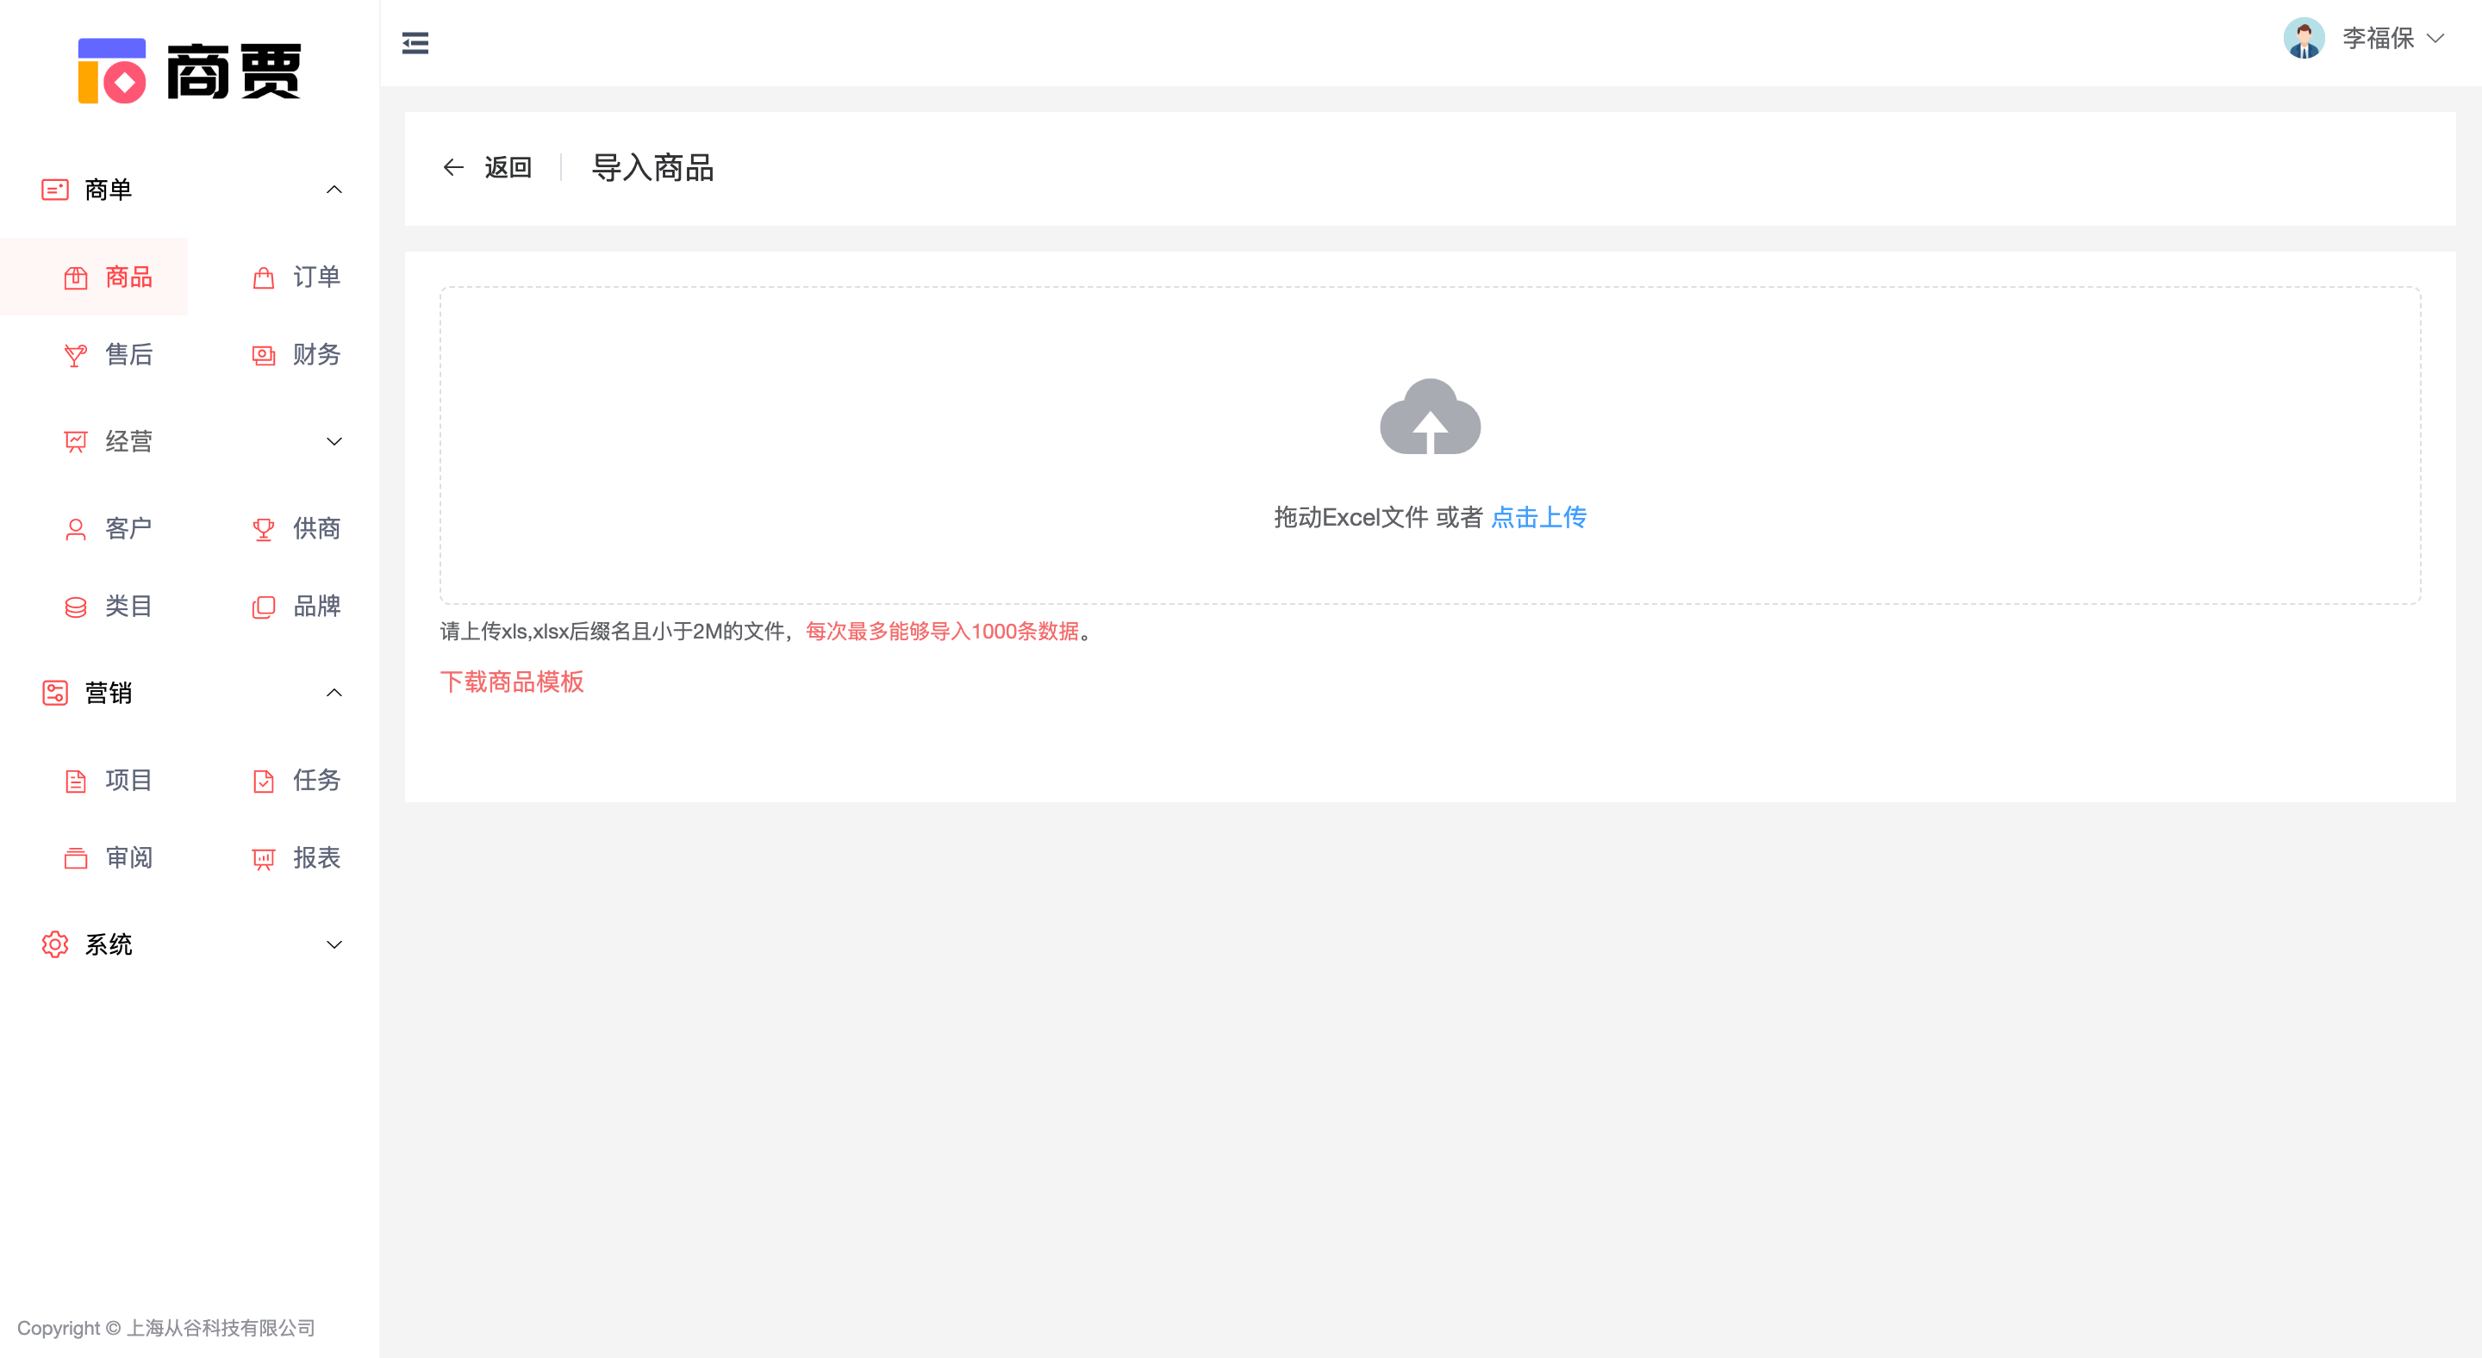
Task: Click the 返回 back arrow
Action: [454, 166]
